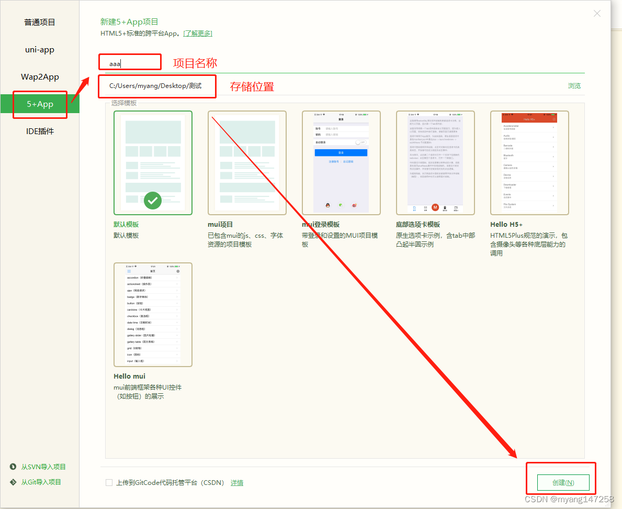Viewport: 622px width, 509px height.
Task: Close the new project dialog
Action: tap(597, 14)
